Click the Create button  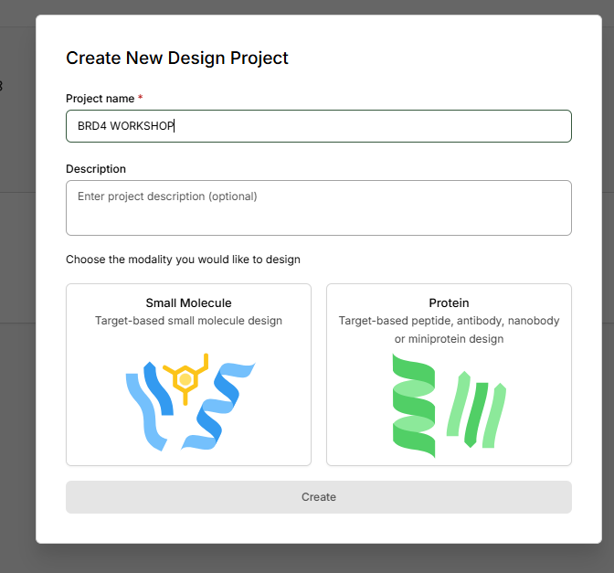click(x=319, y=497)
